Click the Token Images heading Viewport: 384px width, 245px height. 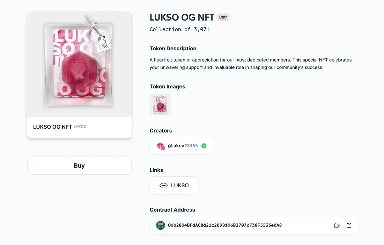(x=167, y=86)
